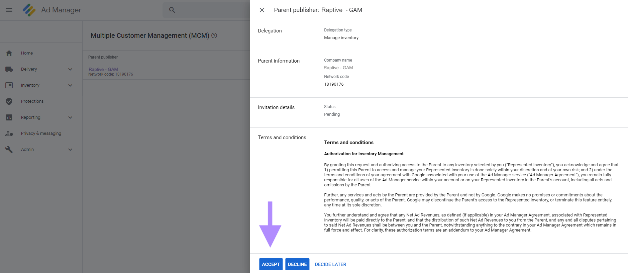The width and height of the screenshot is (628, 273).
Task: Click the Delivery truck icon
Action: pyautogui.click(x=9, y=69)
